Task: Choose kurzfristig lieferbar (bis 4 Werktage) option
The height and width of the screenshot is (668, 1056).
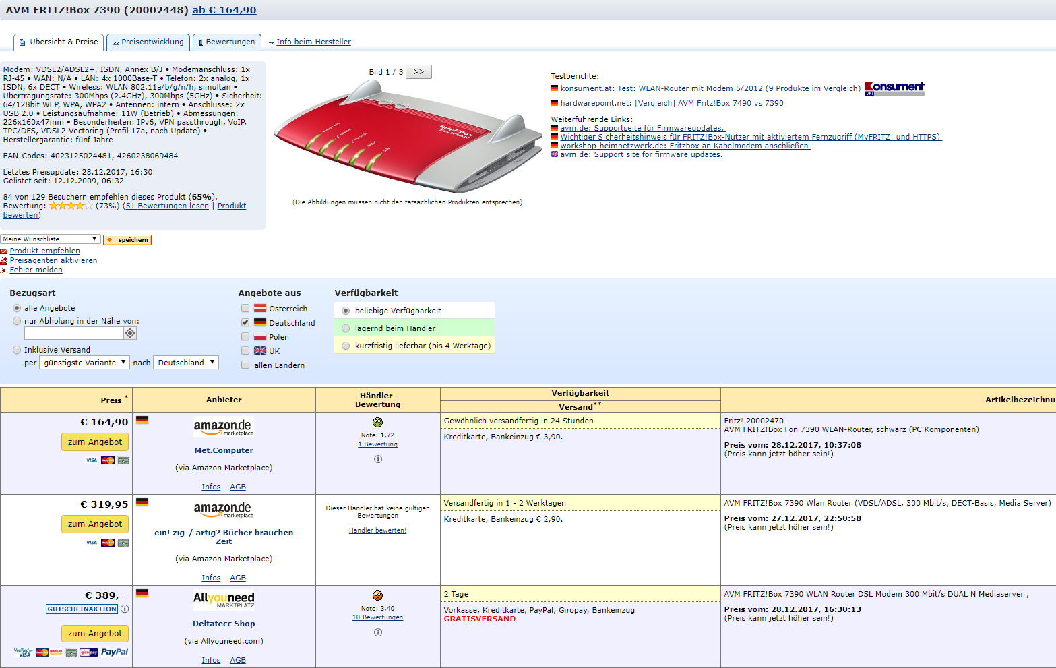Action: (x=346, y=346)
